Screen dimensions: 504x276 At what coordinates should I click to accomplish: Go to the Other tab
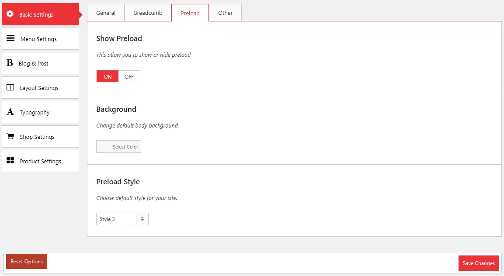pos(225,13)
